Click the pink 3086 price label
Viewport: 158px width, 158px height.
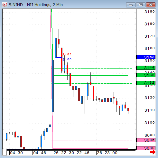(146, 140)
